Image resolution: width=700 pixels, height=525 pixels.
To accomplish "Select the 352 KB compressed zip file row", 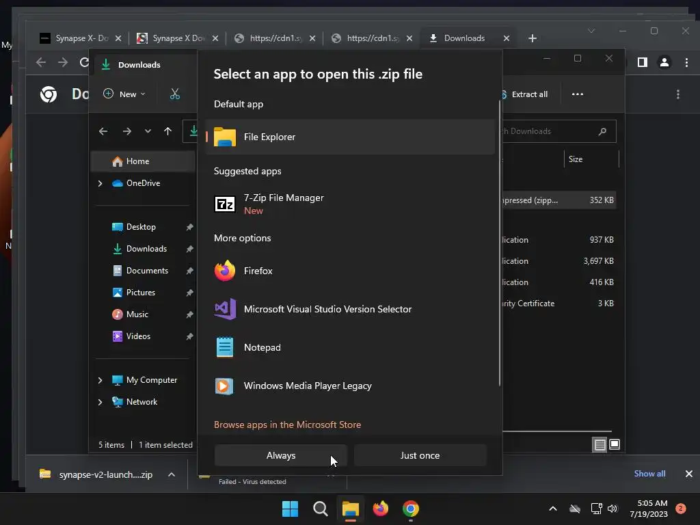I will click(x=559, y=200).
